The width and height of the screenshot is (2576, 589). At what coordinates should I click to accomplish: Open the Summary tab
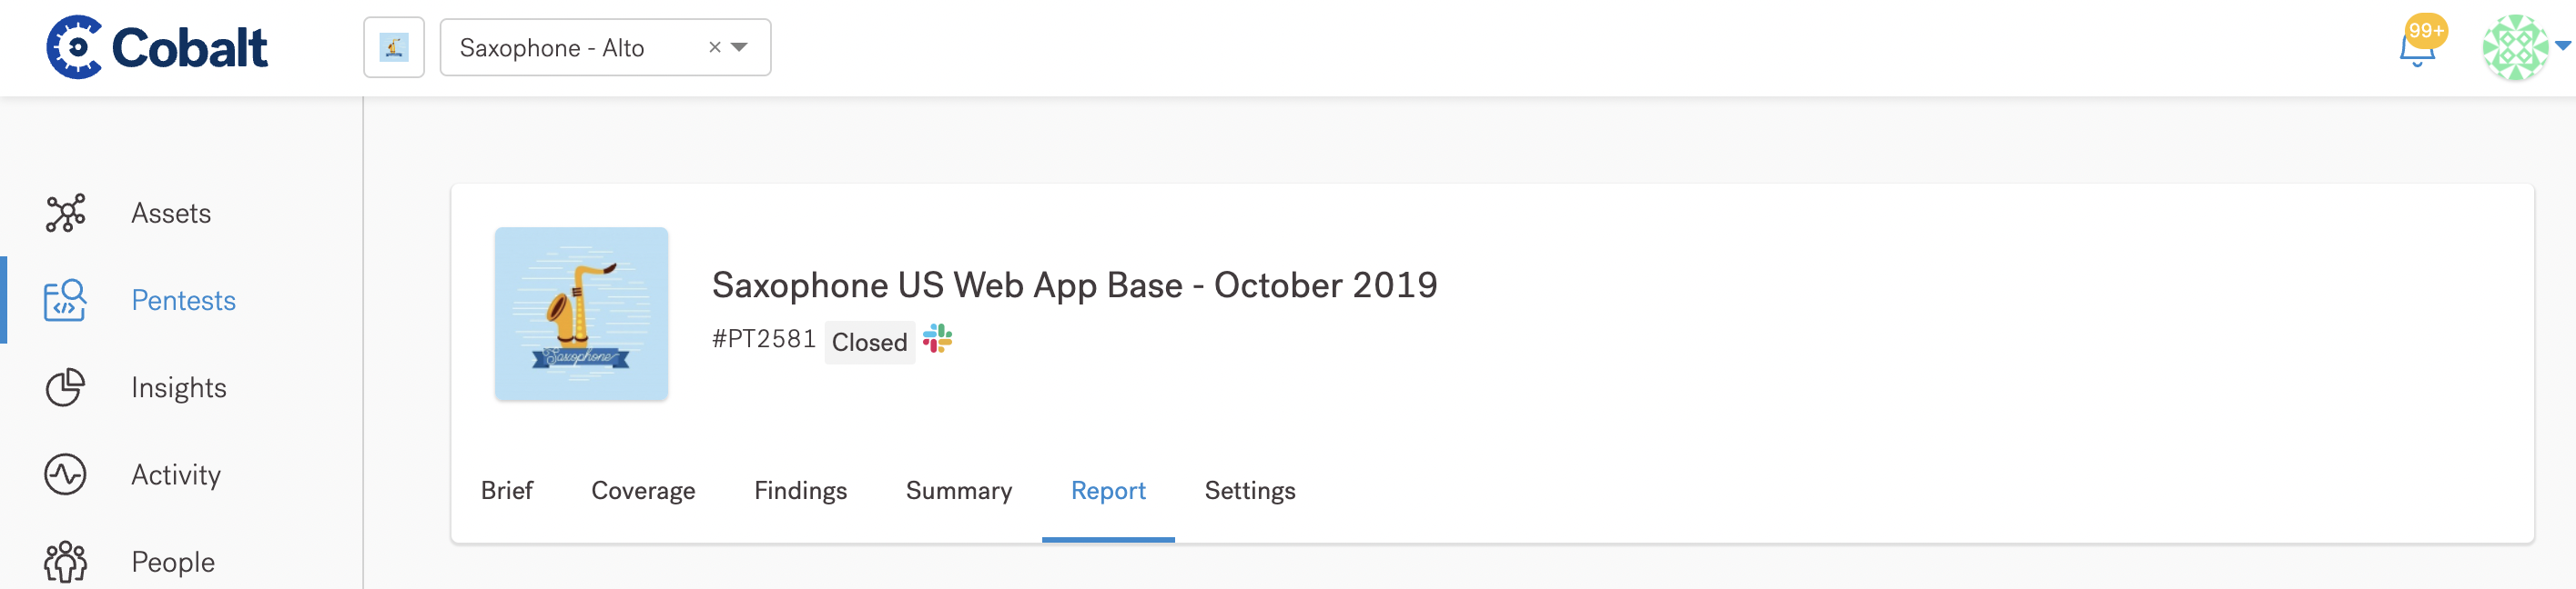958,490
